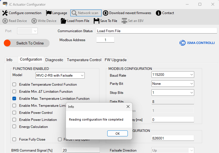Open the FW Upgrade tab
Screen dimensions: 219x153
point(115,60)
